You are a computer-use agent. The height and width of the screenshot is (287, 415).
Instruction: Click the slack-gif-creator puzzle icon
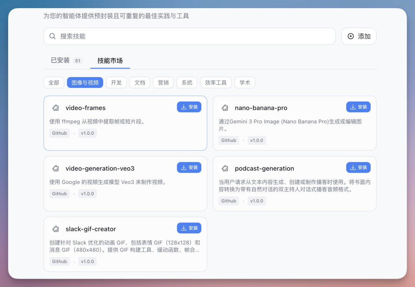55,229
